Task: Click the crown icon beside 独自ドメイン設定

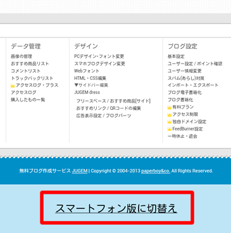Action: (x=170, y=122)
